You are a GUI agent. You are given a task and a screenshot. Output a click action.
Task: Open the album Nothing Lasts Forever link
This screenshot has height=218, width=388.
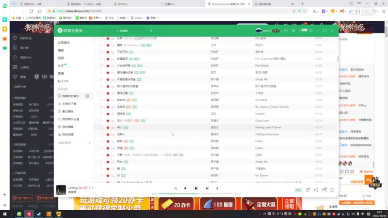tap(268, 127)
